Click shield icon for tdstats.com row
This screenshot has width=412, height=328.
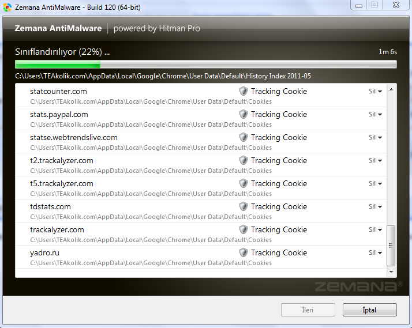pyautogui.click(x=244, y=207)
